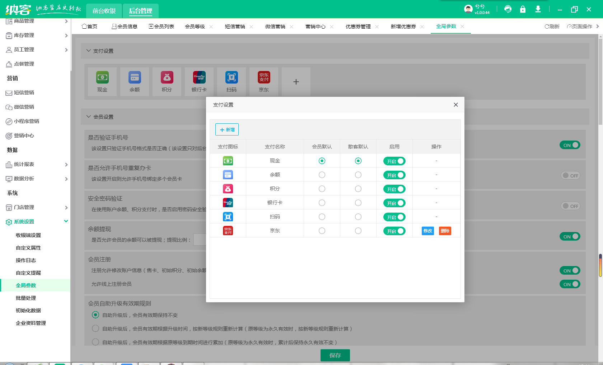The height and width of the screenshot is (365, 603).
Task: Delete 京东 payment with the 删除 button
Action: pyautogui.click(x=445, y=231)
